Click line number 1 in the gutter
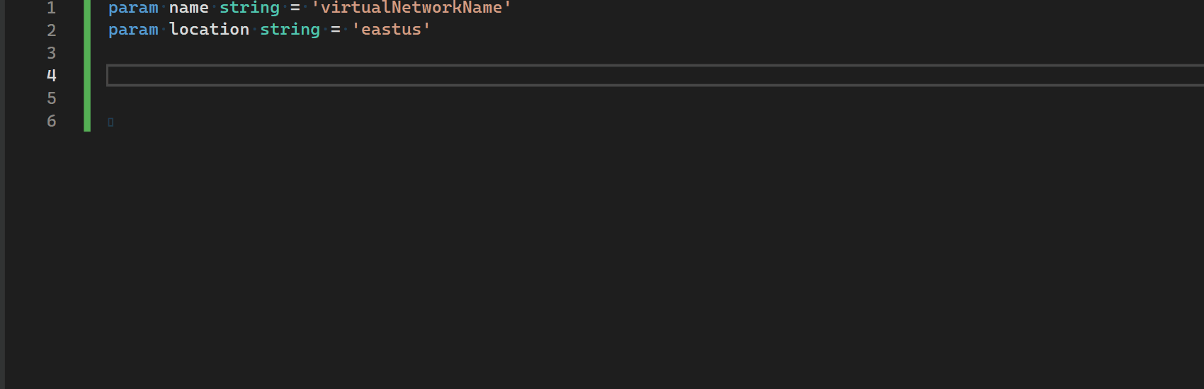 [51, 8]
